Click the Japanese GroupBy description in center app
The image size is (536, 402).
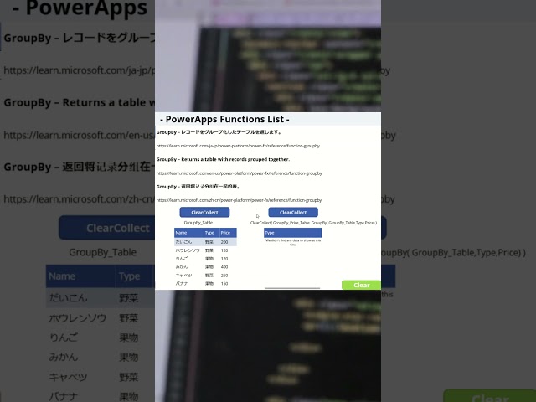tap(219, 132)
